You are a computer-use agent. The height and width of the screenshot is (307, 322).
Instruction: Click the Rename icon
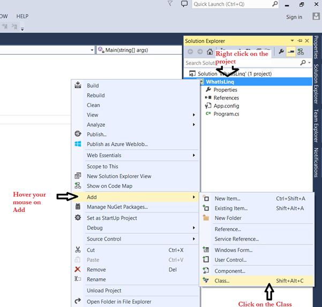pyautogui.click(x=78, y=279)
